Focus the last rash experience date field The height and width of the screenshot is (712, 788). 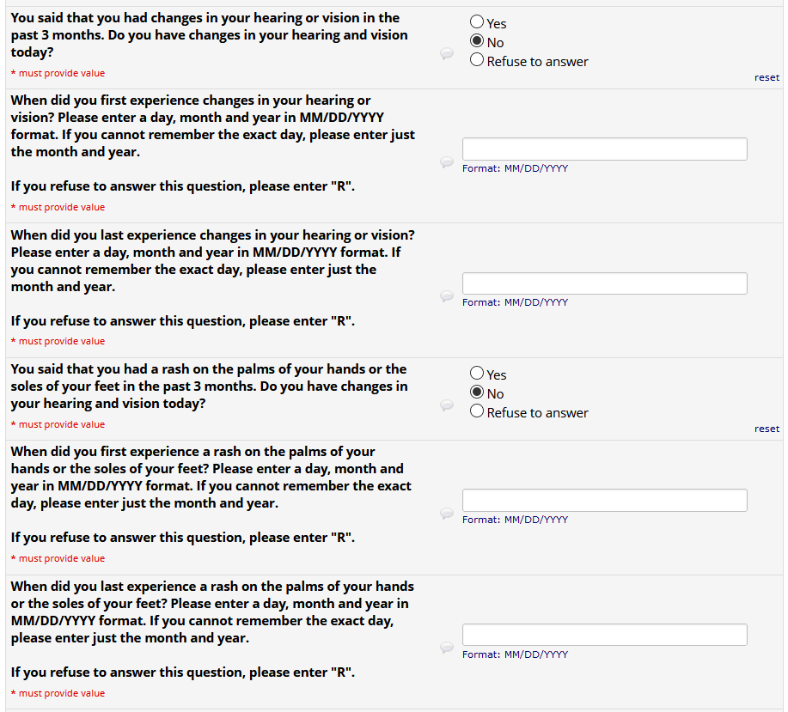(605, 635)
